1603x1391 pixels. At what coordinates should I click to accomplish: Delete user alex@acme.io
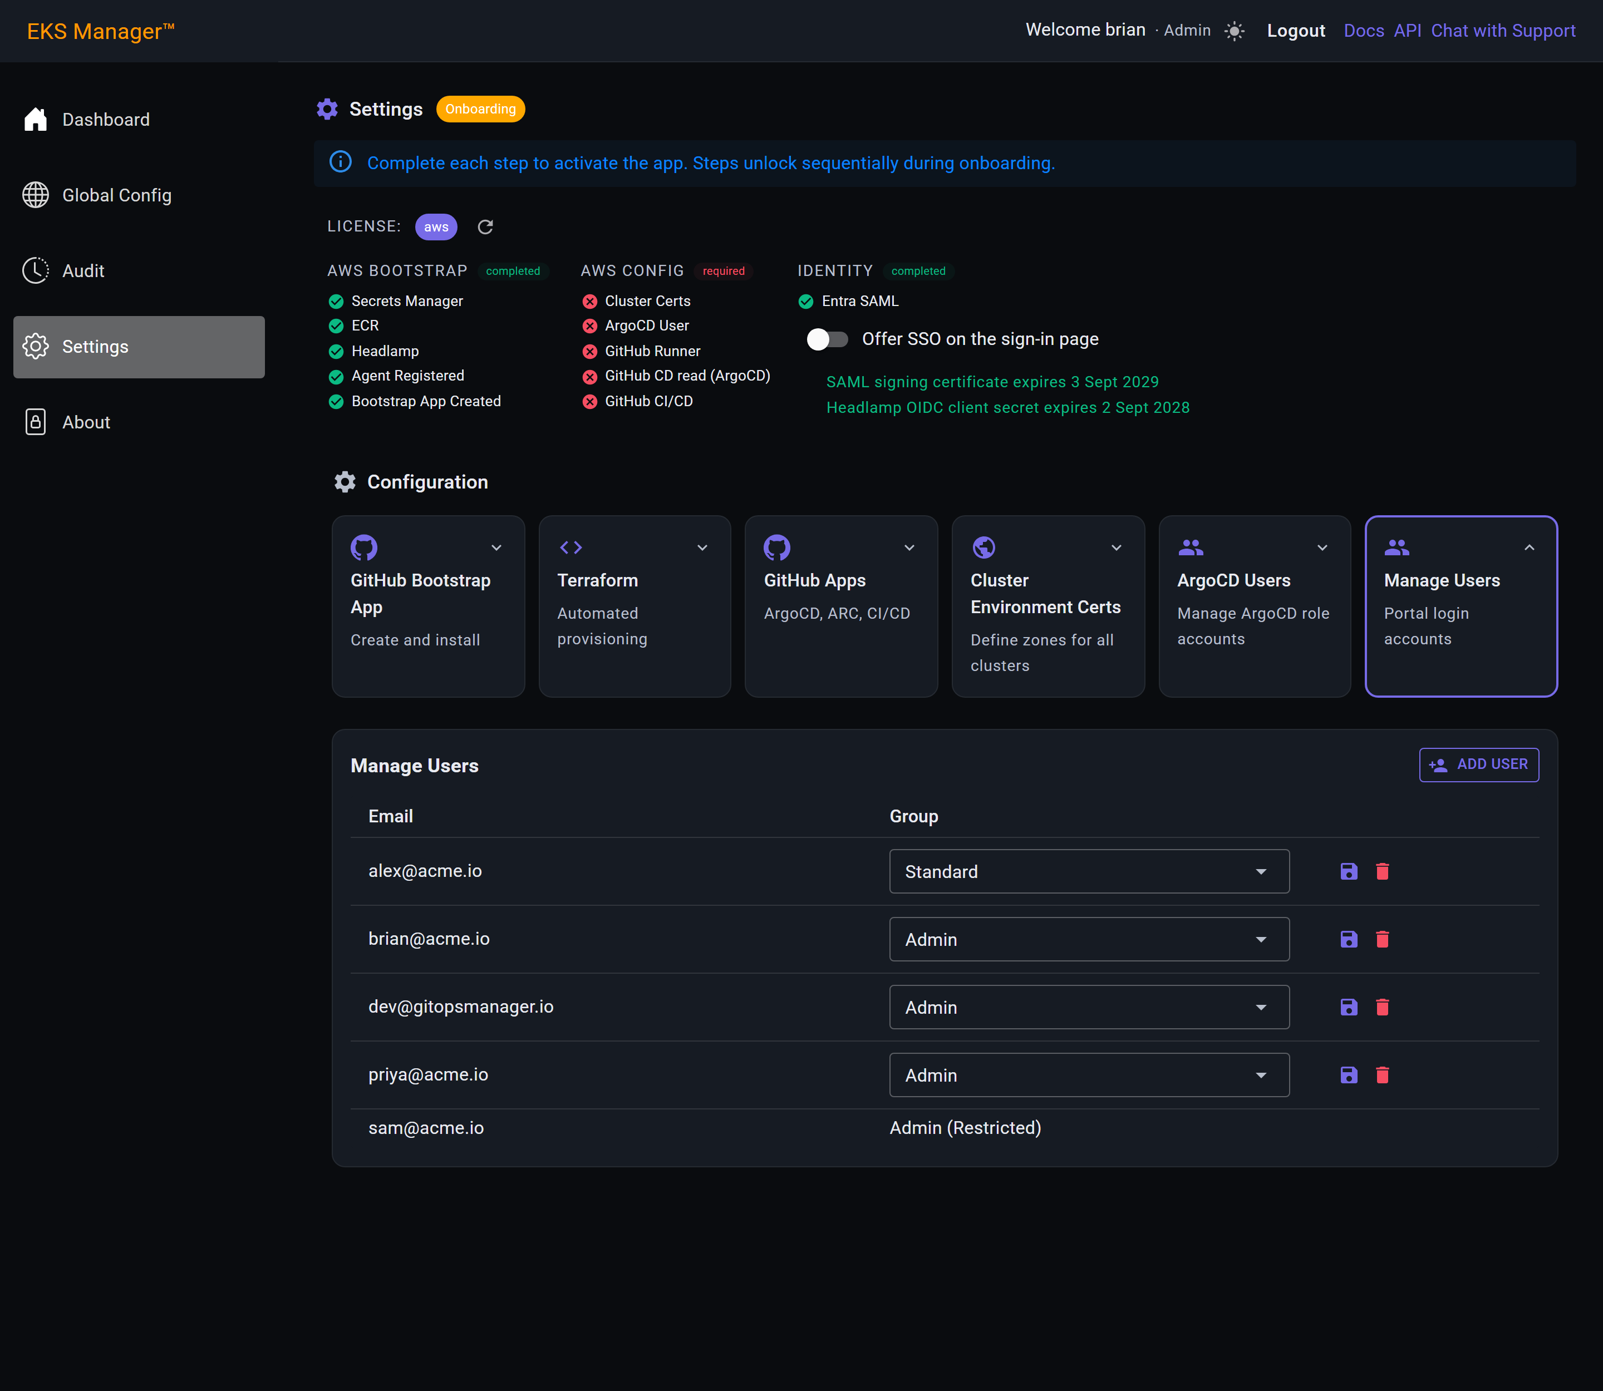1383,871
